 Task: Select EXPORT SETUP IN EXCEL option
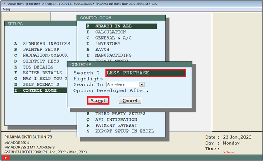(x=120, y=131)
